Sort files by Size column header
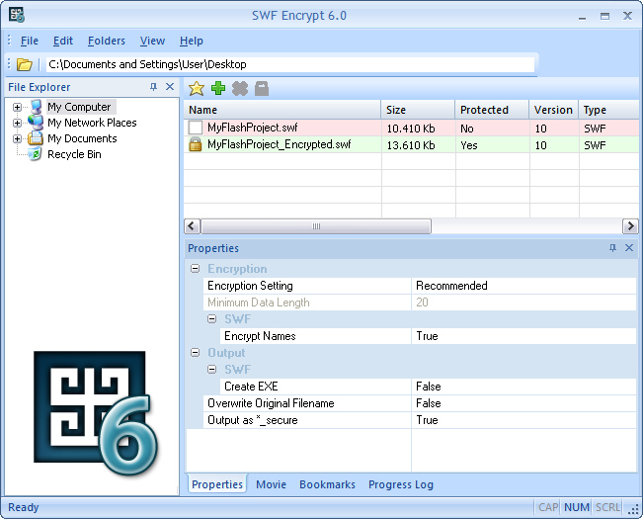 tap(418, 110)
